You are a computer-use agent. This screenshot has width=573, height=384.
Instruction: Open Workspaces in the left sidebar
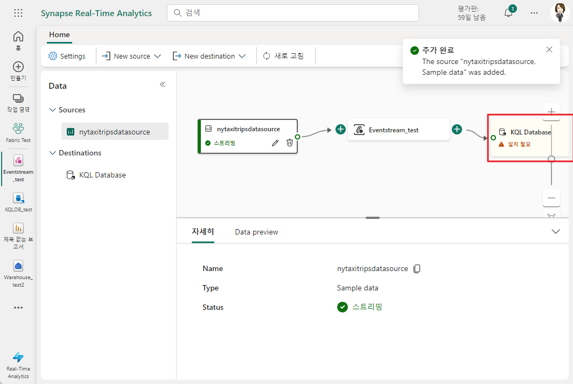(18, 103)
